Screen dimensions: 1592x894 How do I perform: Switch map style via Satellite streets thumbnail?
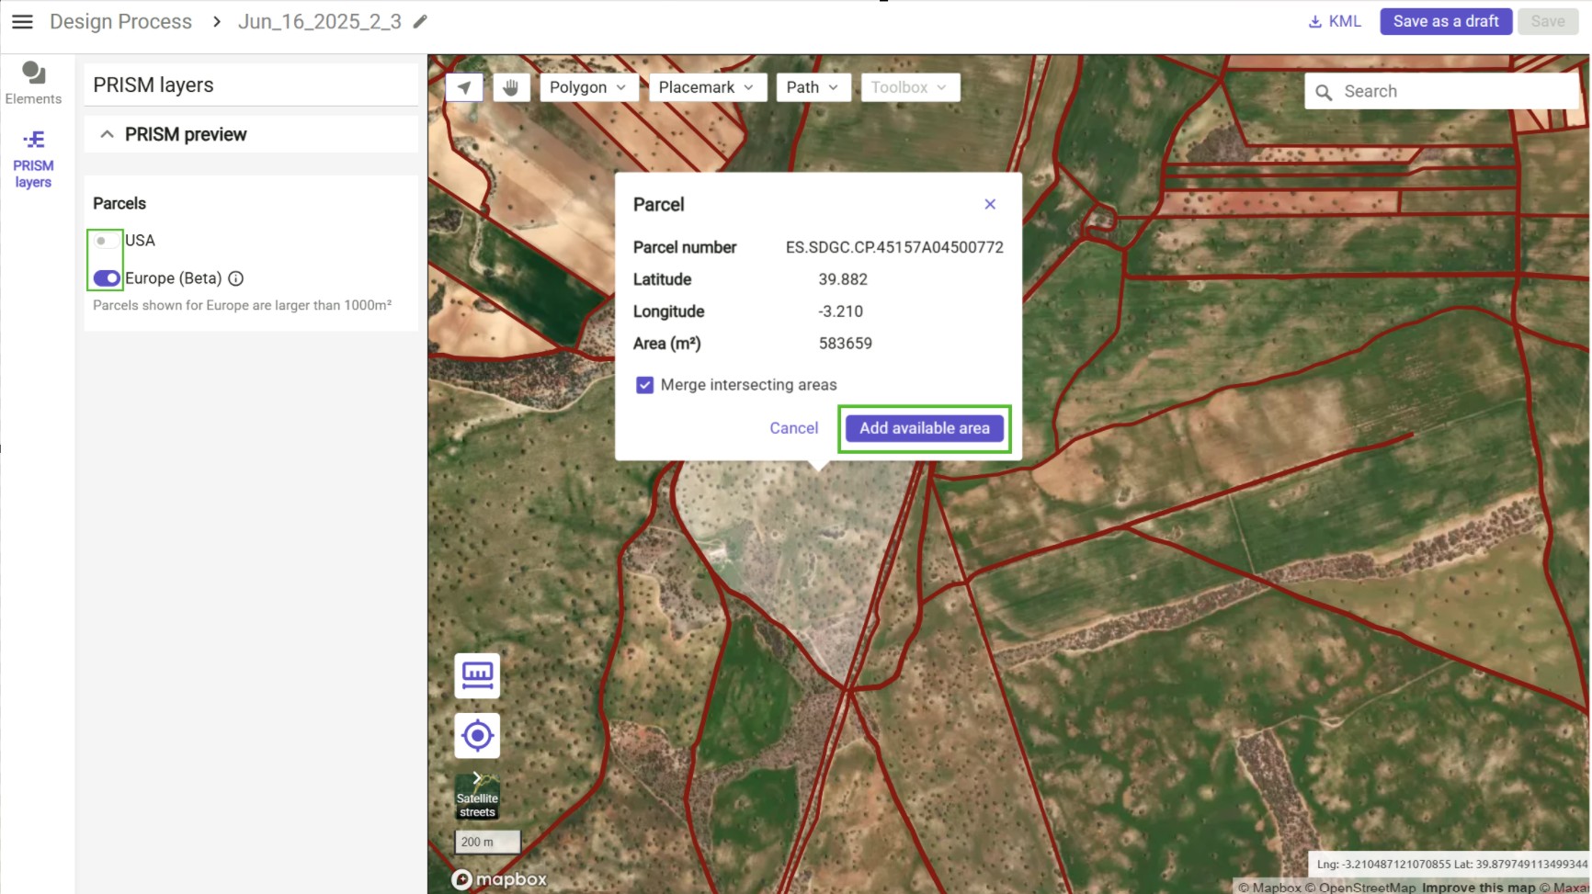click(477, 796)
